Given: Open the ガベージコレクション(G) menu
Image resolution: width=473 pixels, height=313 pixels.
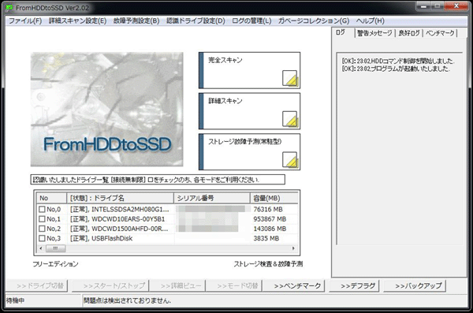Looking at the screenshot, I should tap(314, 20).
